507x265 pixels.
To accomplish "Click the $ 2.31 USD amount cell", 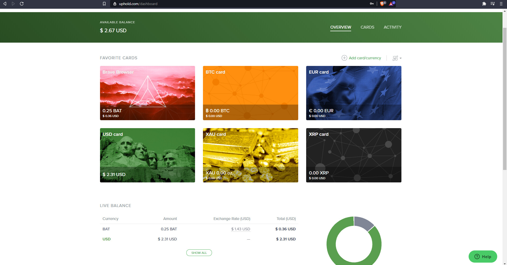I will click(x=167, y=239).
